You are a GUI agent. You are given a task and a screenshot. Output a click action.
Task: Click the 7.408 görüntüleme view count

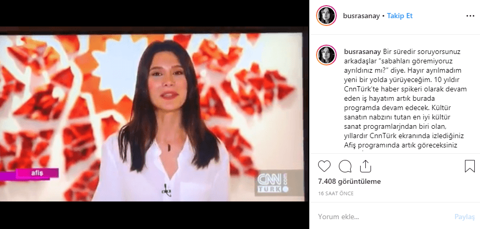pyautogui.click(x=349, y=182)
